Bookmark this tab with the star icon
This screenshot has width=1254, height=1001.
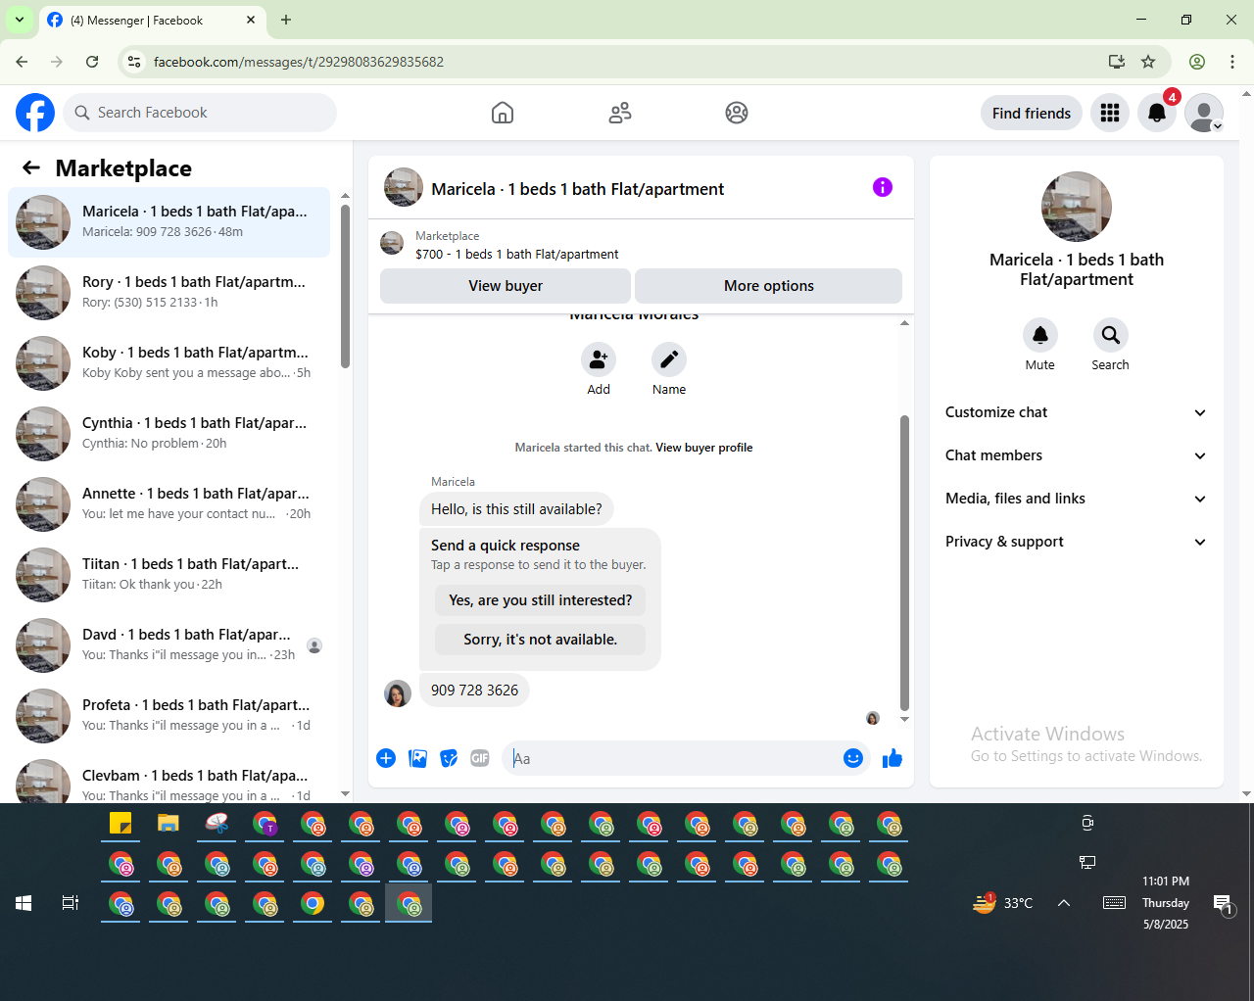[x=1148, y=62]
